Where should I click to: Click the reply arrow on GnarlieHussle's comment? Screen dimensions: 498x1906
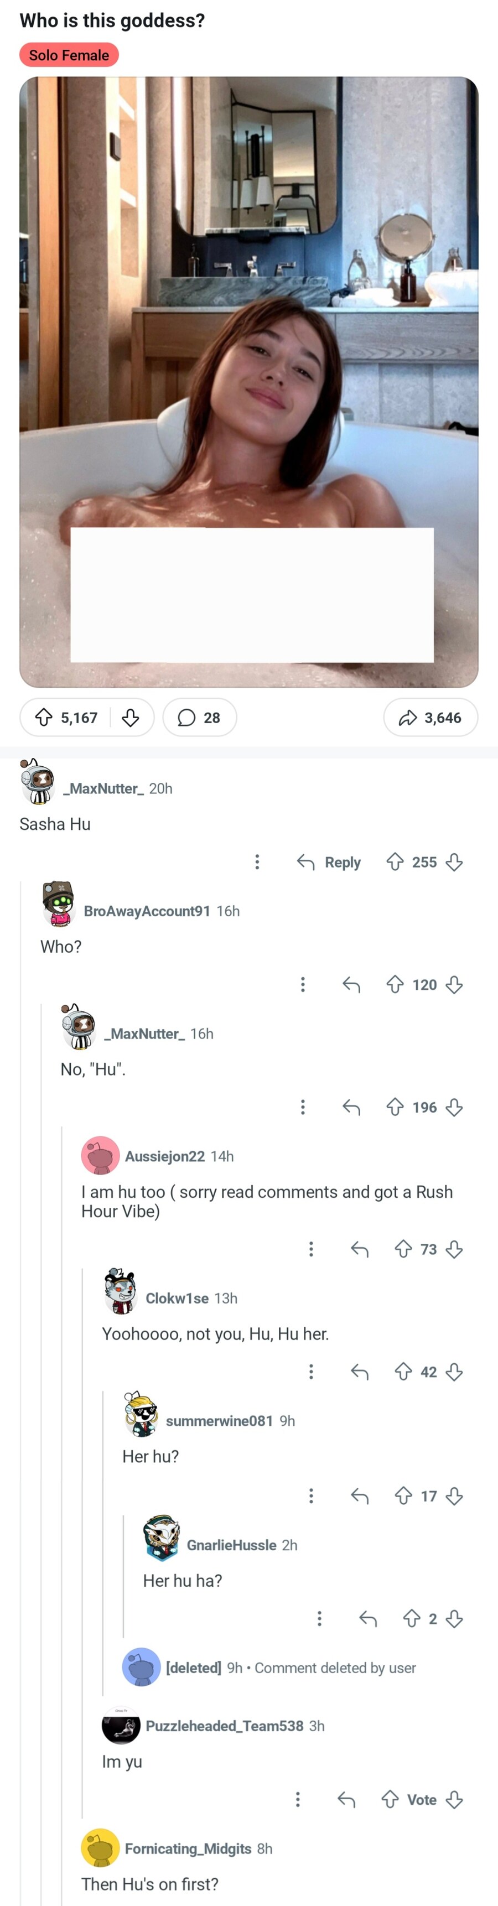[x=368, y=1618]
